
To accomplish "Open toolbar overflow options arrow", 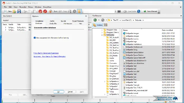I will point(159,13).
